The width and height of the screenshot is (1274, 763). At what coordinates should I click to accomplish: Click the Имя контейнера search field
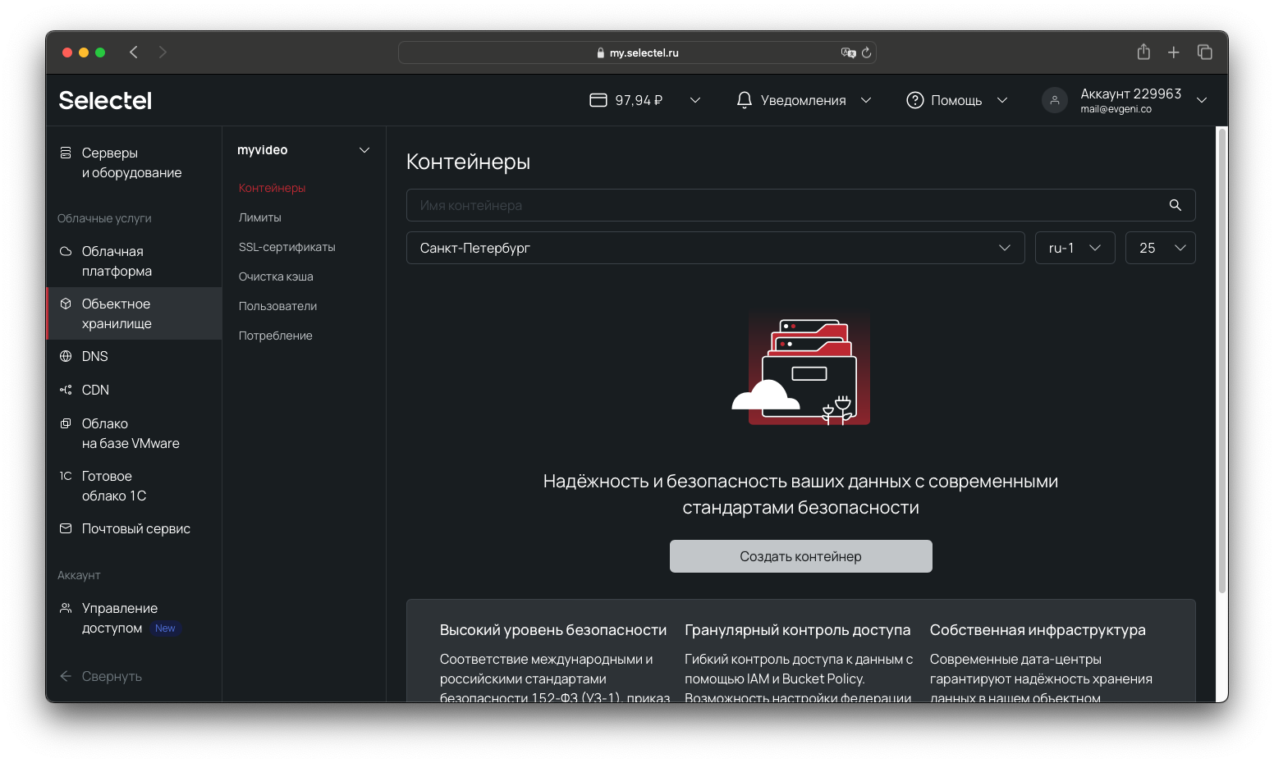point(801,205)
